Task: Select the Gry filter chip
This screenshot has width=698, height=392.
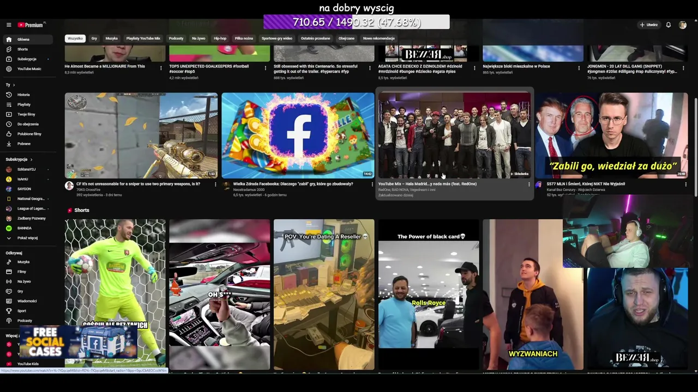Action: point(94,39)
